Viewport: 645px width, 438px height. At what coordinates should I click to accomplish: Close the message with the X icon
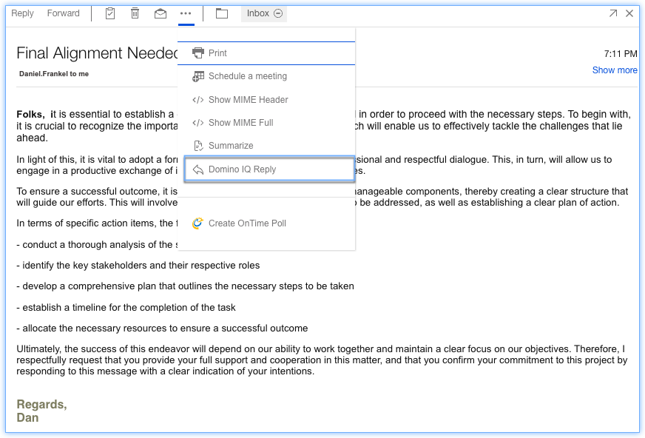pyautogui.click(x=629, y=13)
